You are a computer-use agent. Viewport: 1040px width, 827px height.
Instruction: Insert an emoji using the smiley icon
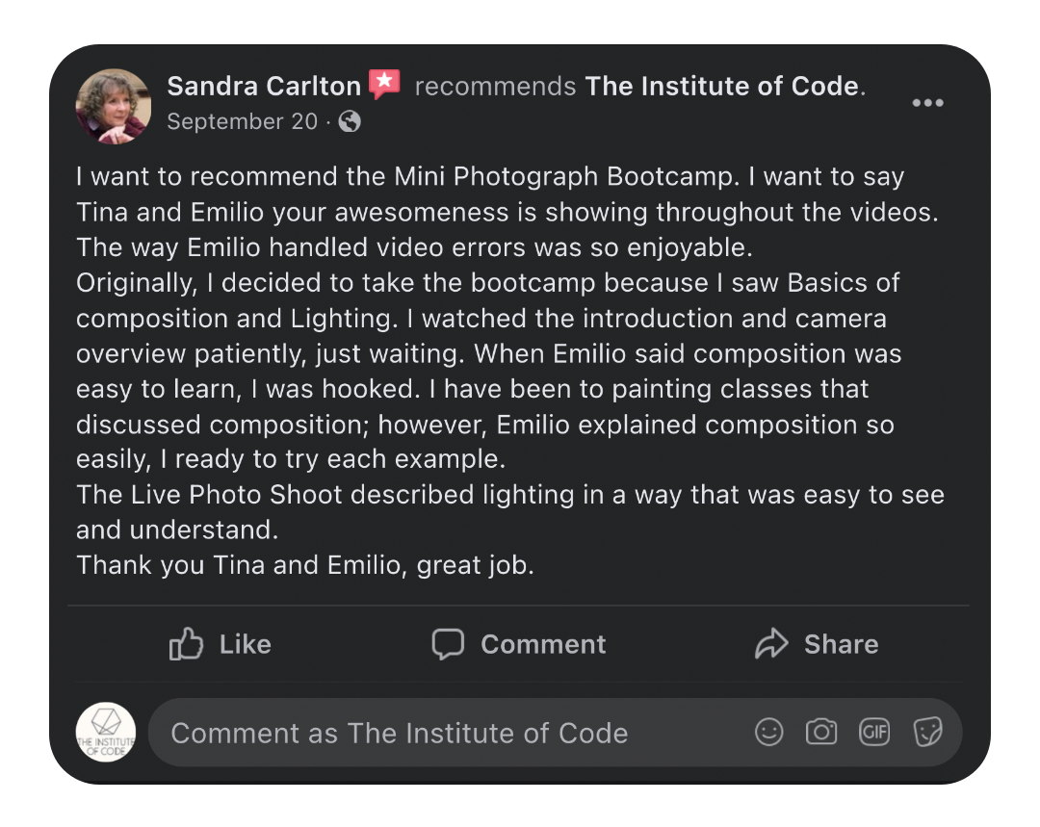pos(769,732)
